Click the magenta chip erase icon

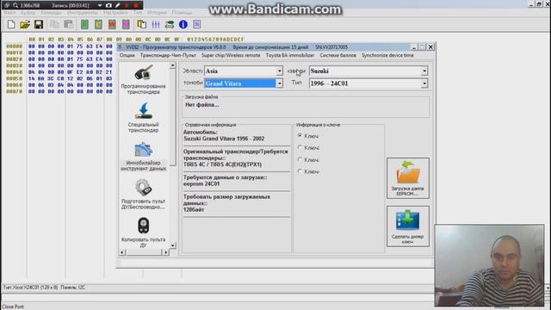pos(126,24)
